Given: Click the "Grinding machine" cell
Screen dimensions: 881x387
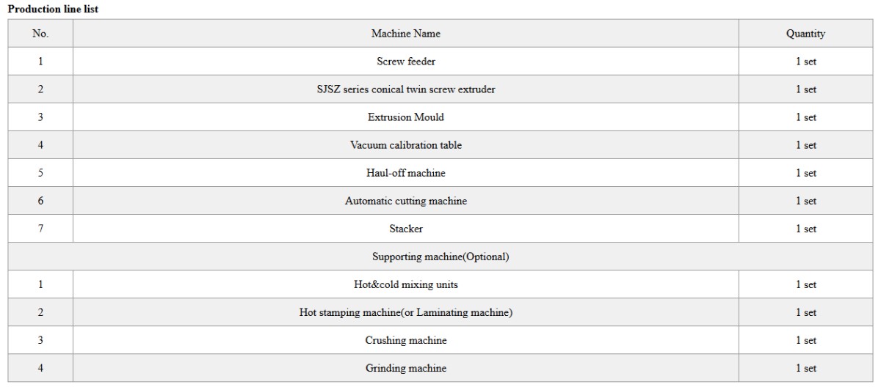Looking at the screenshot, I should tap(406, 368).
